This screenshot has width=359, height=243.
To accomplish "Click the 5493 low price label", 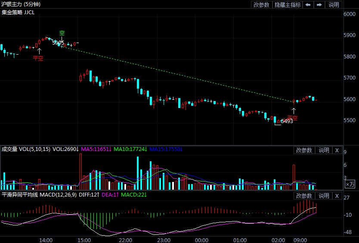I will [287, 121].
